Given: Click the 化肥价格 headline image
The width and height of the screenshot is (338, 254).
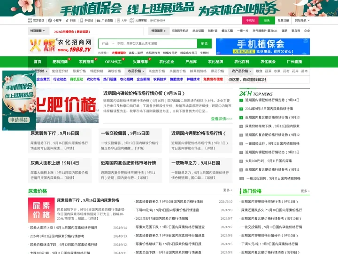Looking at the screenshot, I should pos(67,106).
